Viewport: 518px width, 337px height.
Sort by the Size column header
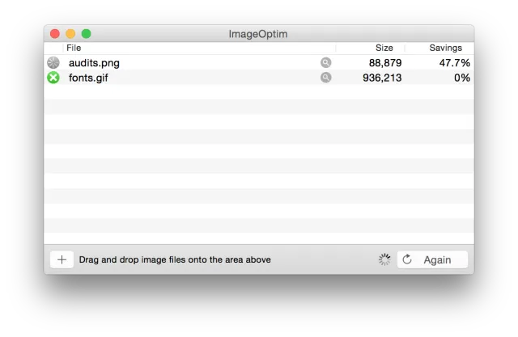coord(384,48)
